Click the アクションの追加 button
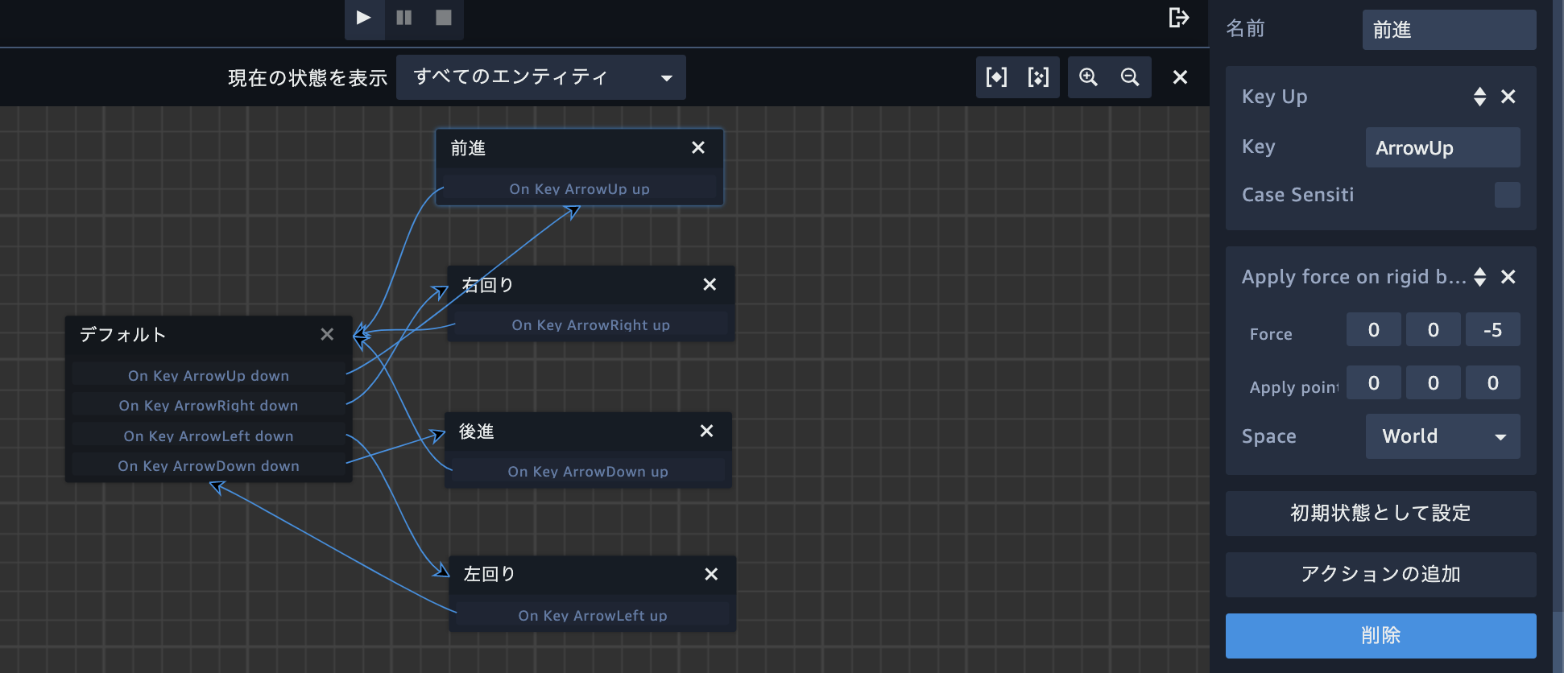Image resolution: width=1564 pixels, height=673 pixels. (x=1380, y=575)
